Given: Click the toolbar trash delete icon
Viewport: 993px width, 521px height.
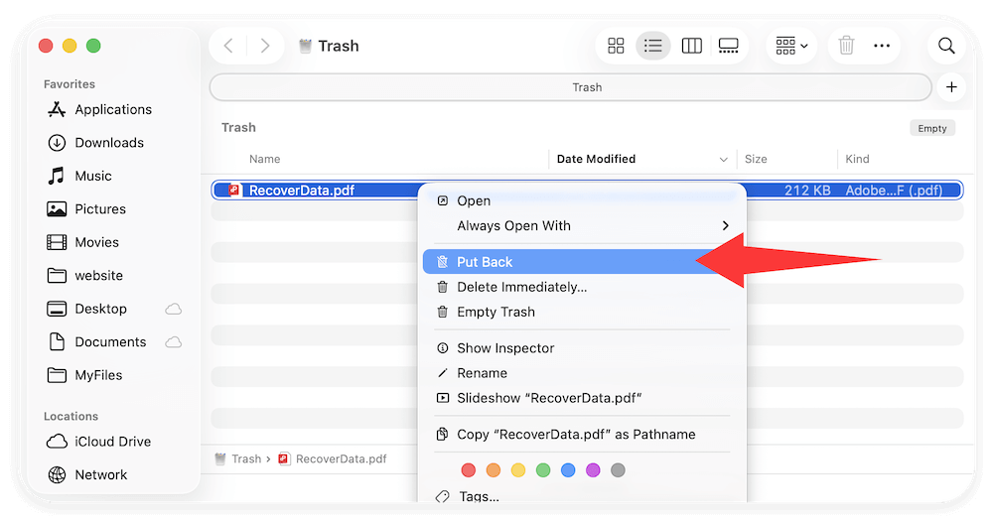Looking at the screenshot, I should point(846,46).
